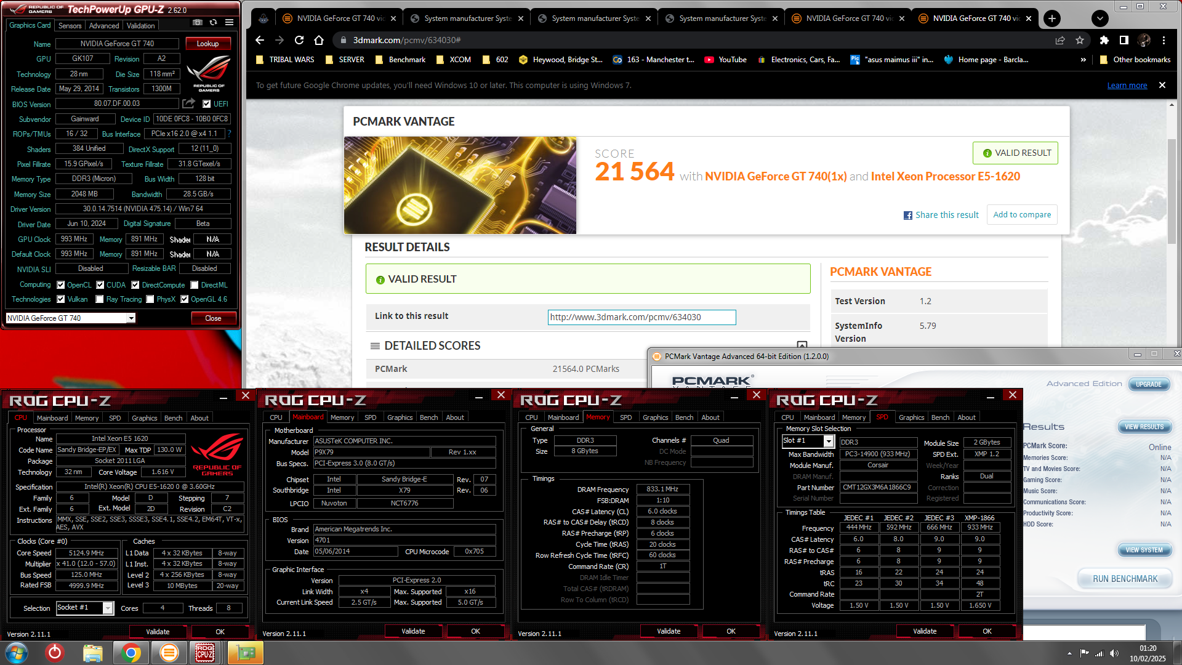1182x665 pixels.
Task: Click the Learn more link
Action: tap(1127, 86)
